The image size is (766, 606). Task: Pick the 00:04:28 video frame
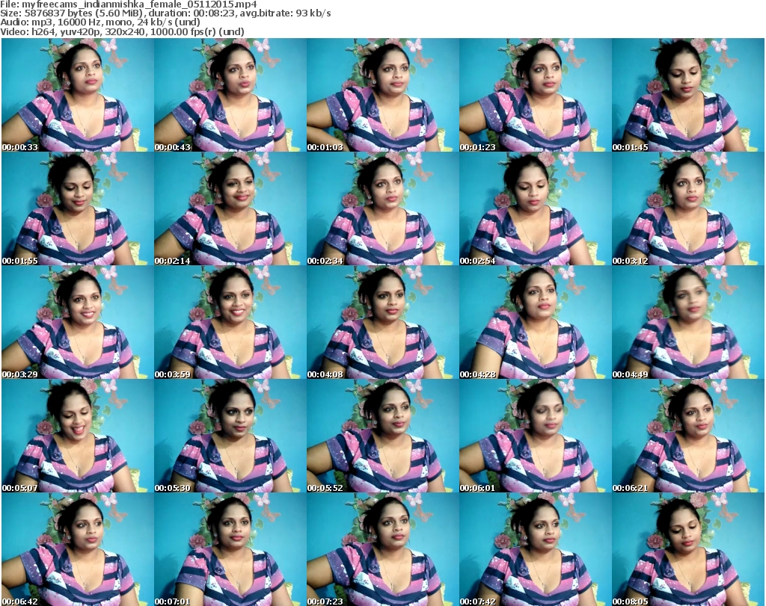point(535,322)
